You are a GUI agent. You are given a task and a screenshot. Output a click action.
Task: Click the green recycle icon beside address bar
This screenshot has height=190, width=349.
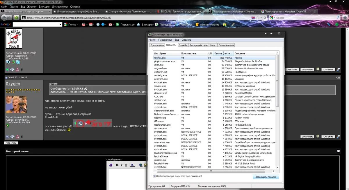[17, 18]
